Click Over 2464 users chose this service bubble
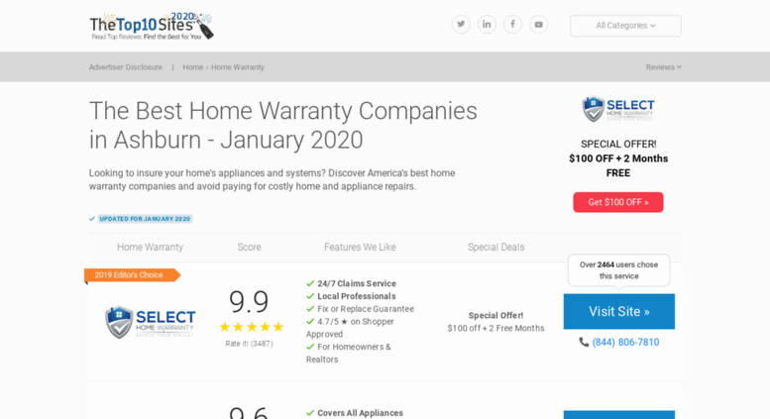The width and height of the screenshot is (770, 419). coord(618,270)
